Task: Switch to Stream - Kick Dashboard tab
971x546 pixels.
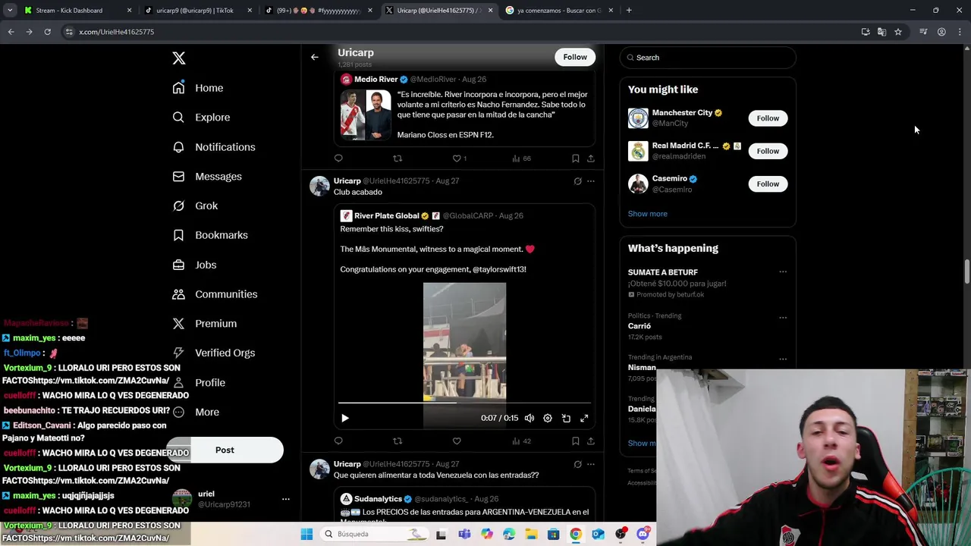Action: coord(77,11)
